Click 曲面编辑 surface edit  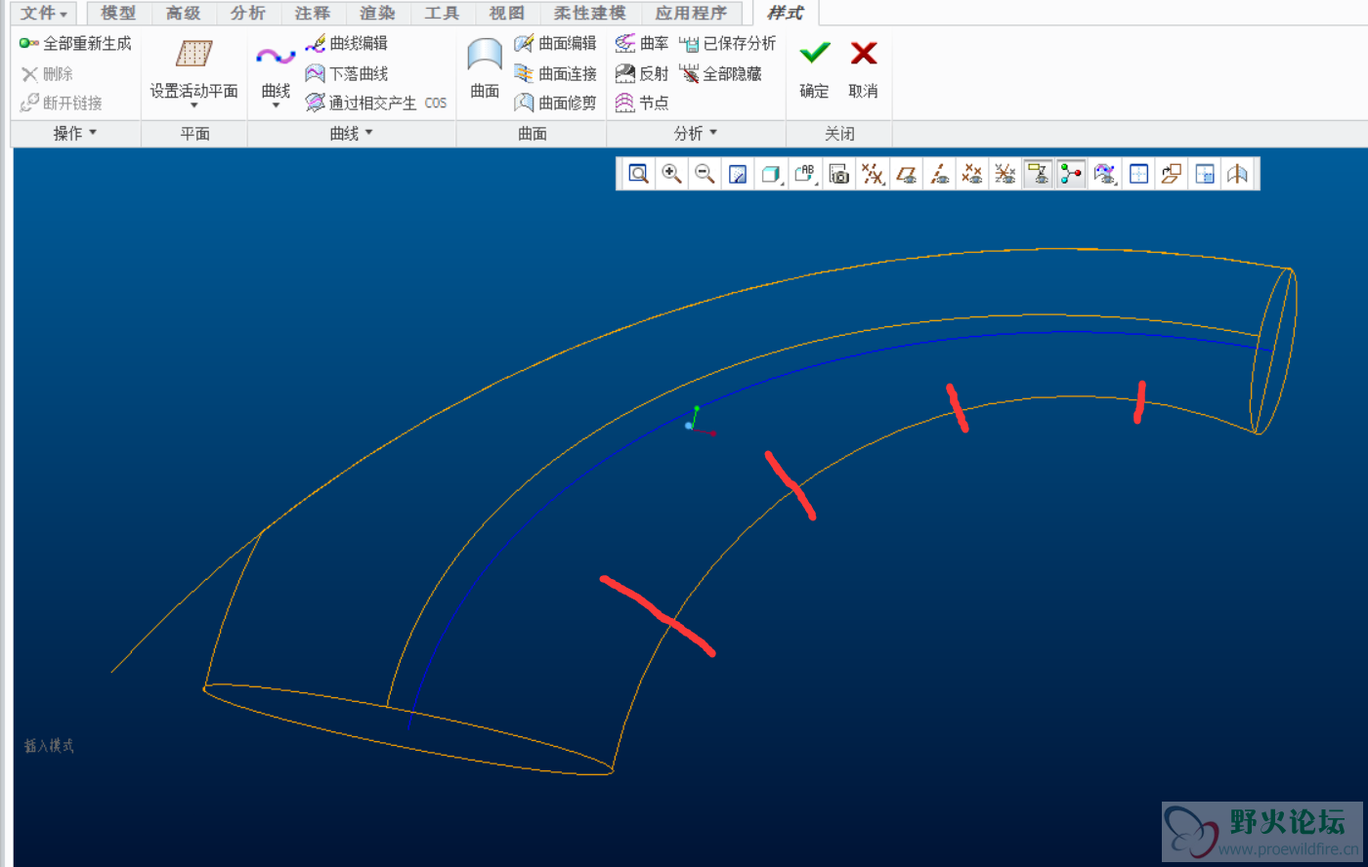[555, 43]
